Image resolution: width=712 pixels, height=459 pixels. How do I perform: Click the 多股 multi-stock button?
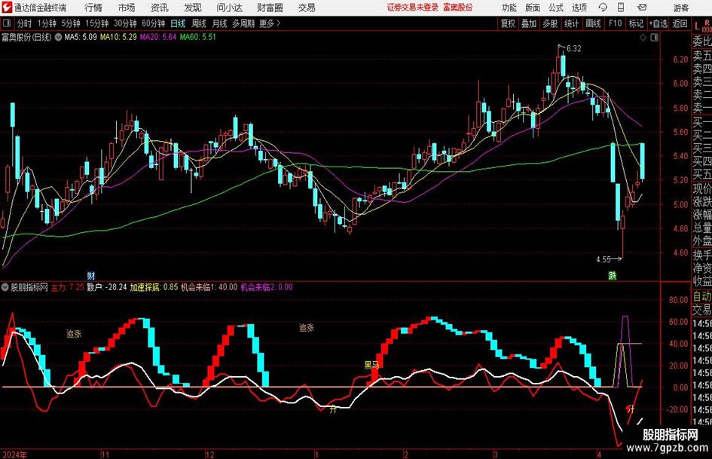click(550, 23)
